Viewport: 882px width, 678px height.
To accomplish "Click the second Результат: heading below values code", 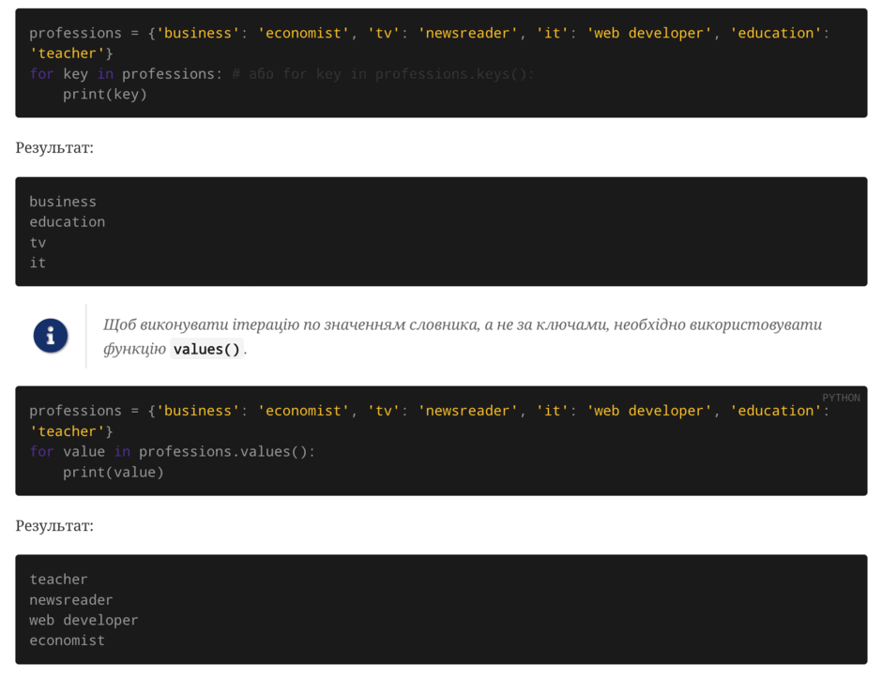I will [54, 526].
